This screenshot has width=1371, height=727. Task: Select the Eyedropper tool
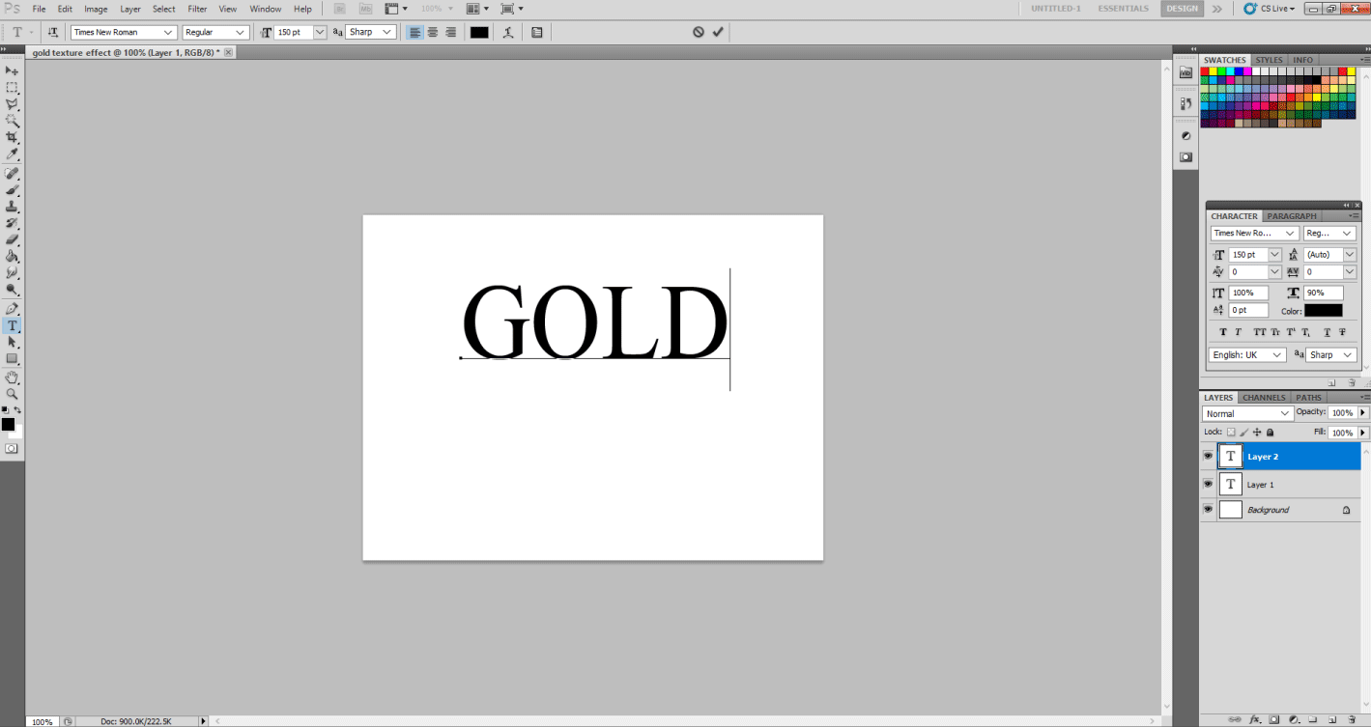tap(13, 154)
